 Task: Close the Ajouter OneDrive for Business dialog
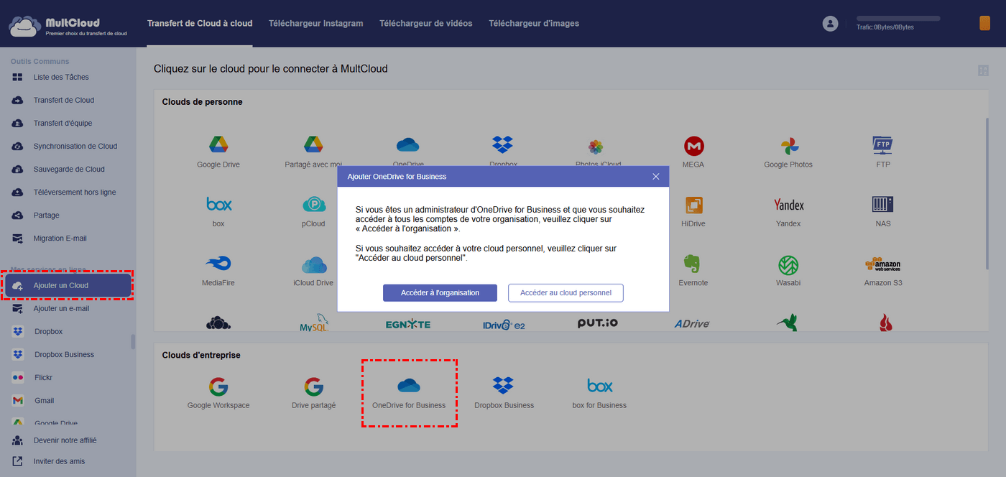pyautogui.click(x=656, y=176)
